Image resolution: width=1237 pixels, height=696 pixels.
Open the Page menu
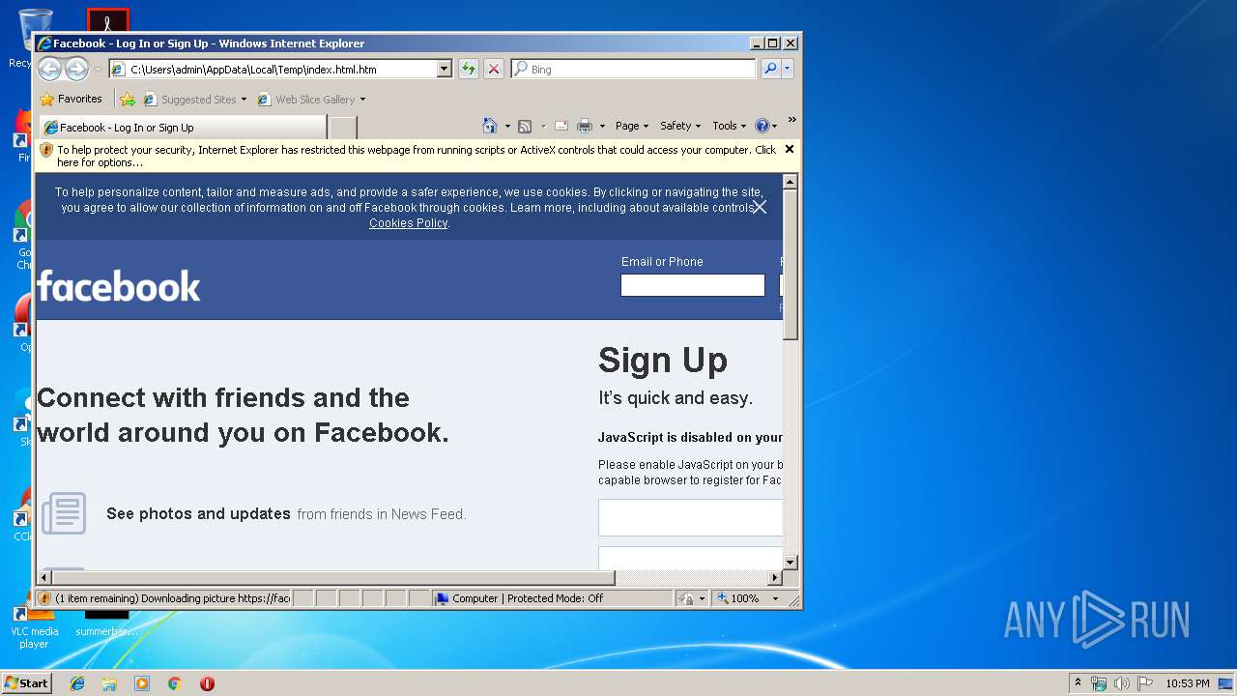tap(632, 126)
